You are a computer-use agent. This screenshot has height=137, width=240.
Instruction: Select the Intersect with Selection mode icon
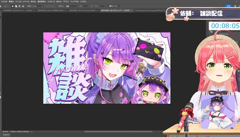point(23,6)
